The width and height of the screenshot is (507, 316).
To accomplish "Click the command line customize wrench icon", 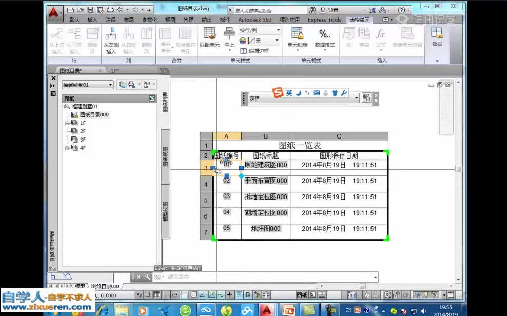I will tap(147, 277).
